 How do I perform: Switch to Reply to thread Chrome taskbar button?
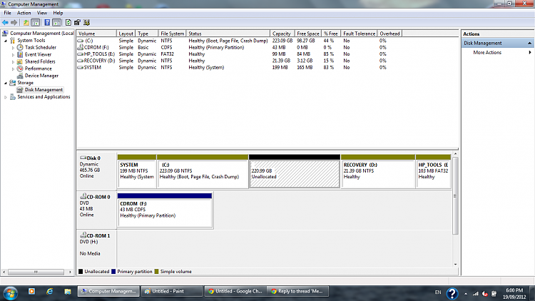[297, 292]
